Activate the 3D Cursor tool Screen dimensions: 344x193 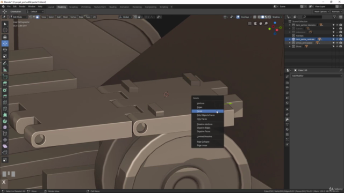(5, 30)
